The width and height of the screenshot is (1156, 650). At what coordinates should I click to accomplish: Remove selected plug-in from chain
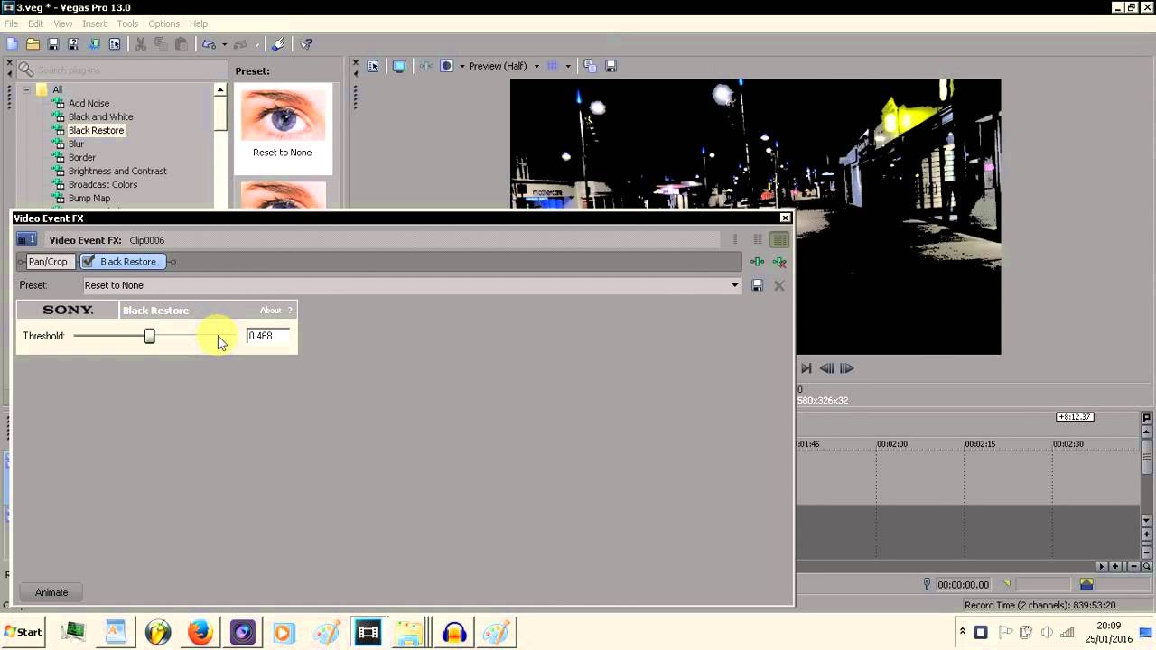coord(779,262)
